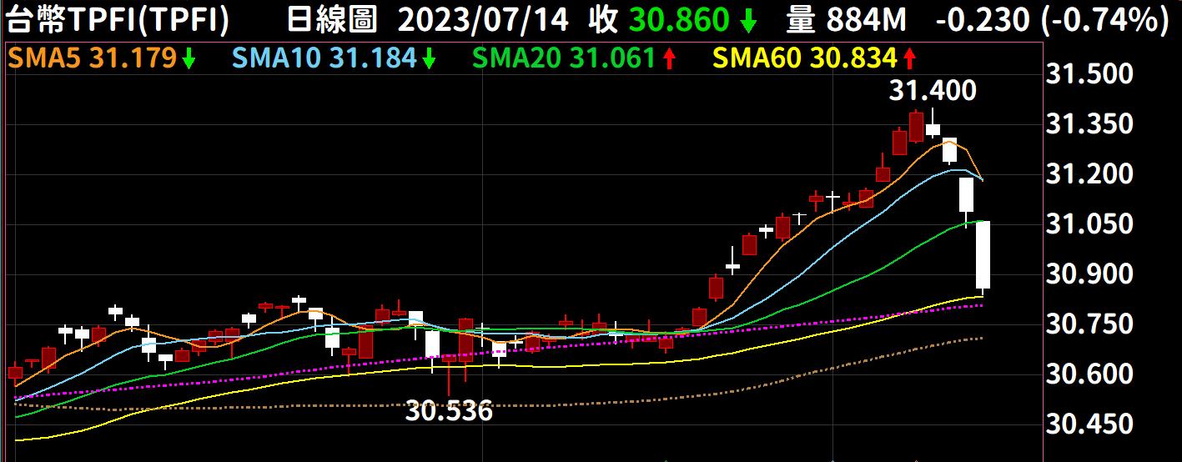Viewport: 1182px width, 462px height.
Task: Click the 30.450 price axis label
Action: click(x=1091, y=424)
